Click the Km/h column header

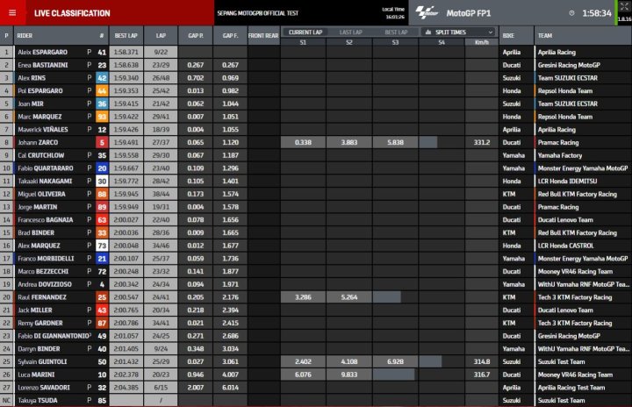[x=482, y=42]
